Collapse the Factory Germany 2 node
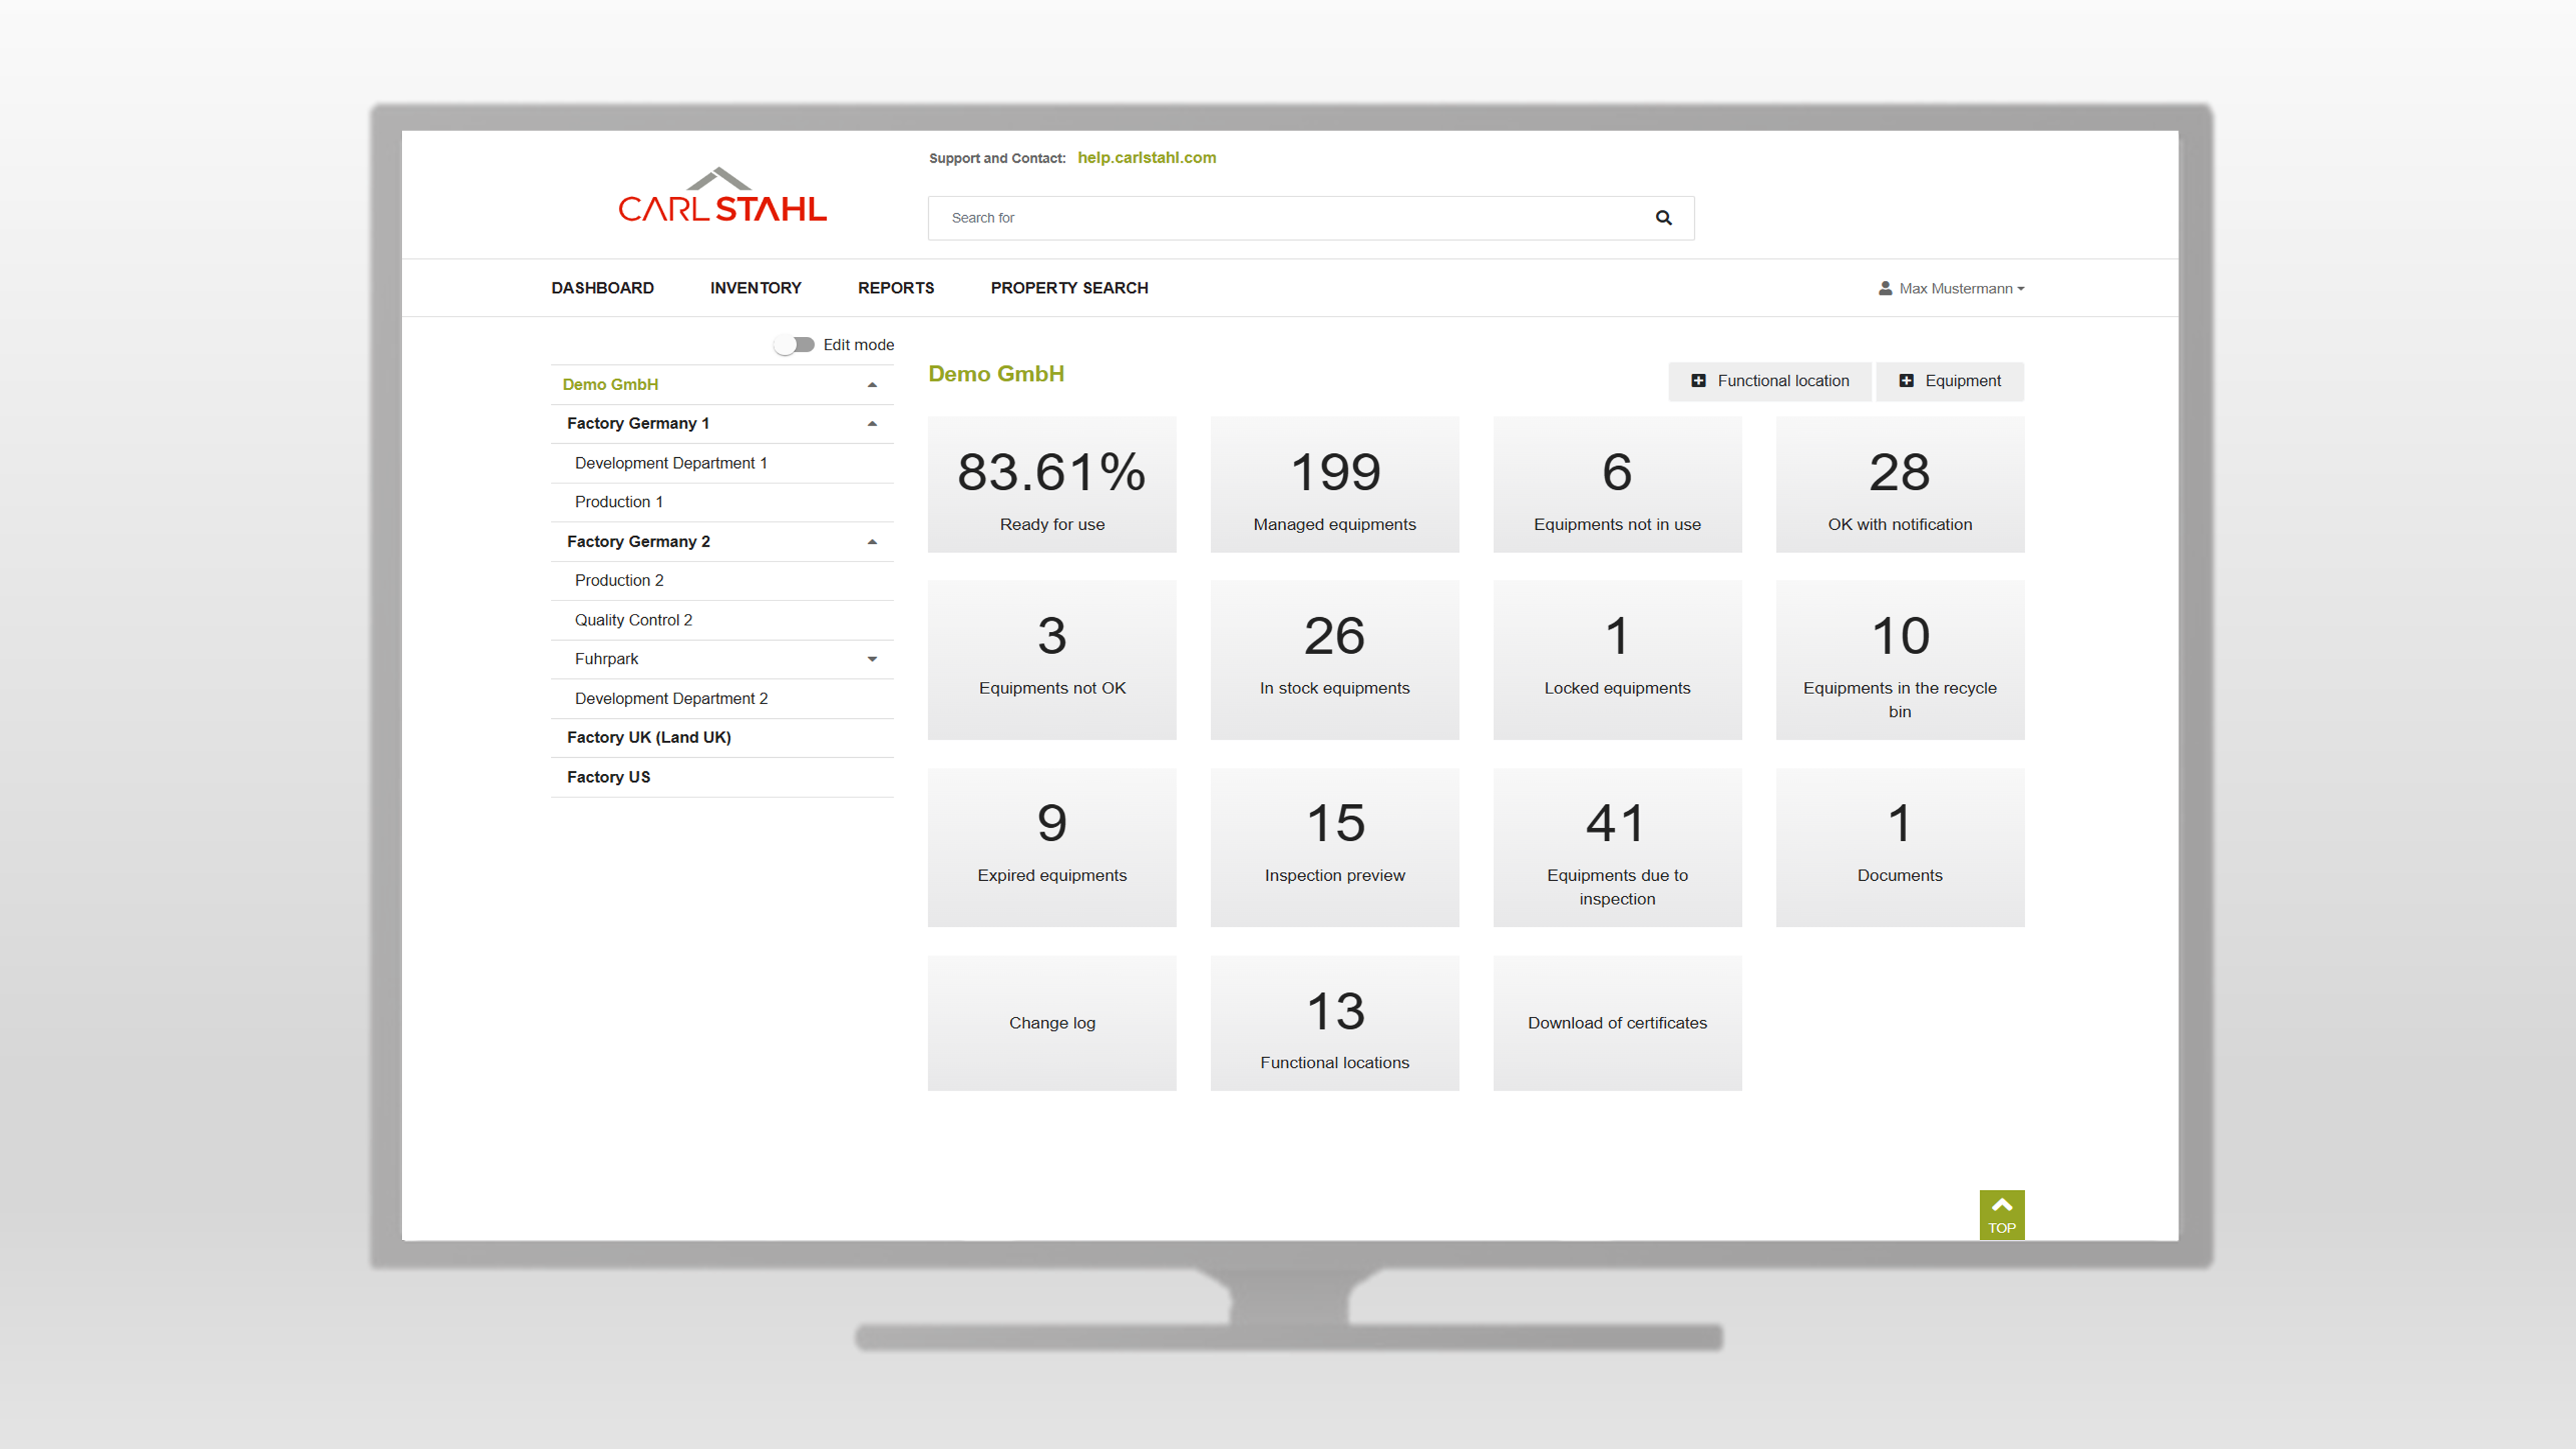Screen dimensions: 2576x1449 coord(872,542)
